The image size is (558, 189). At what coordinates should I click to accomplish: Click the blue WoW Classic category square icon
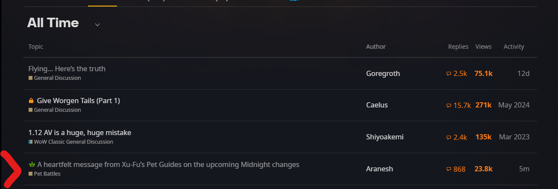tap(30, 142)
